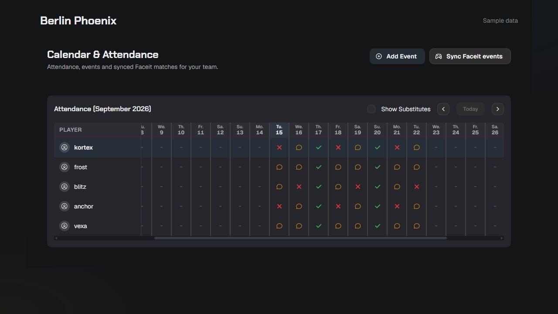
Task: Click the Sample data label
Action: pyautogui.click(x=500, y=20)
